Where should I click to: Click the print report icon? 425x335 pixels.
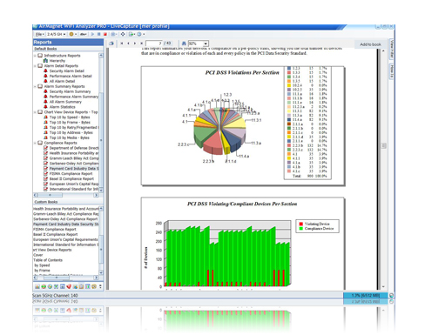point(111,44)
